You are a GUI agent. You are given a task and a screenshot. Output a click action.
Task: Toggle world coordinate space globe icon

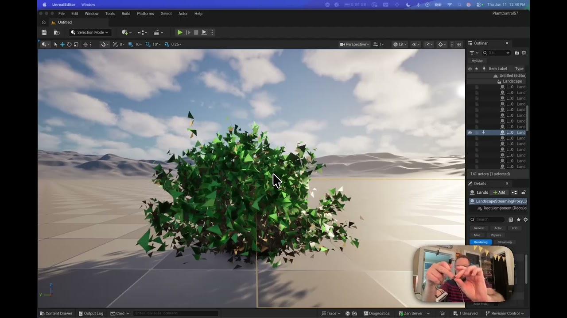pyautogui.click(x=85, y=44)
